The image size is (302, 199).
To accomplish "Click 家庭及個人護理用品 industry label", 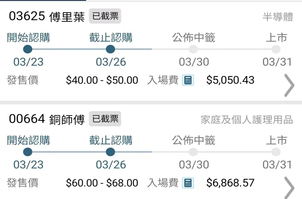I will [246, 120].
